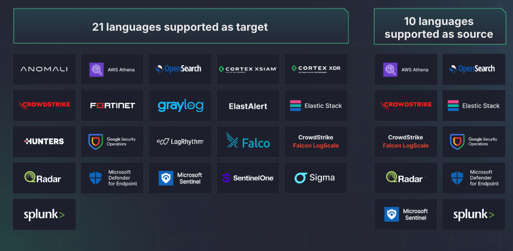
Task: Select the AWS Athena tile under source languages
Action: click(x=406, y=69)
